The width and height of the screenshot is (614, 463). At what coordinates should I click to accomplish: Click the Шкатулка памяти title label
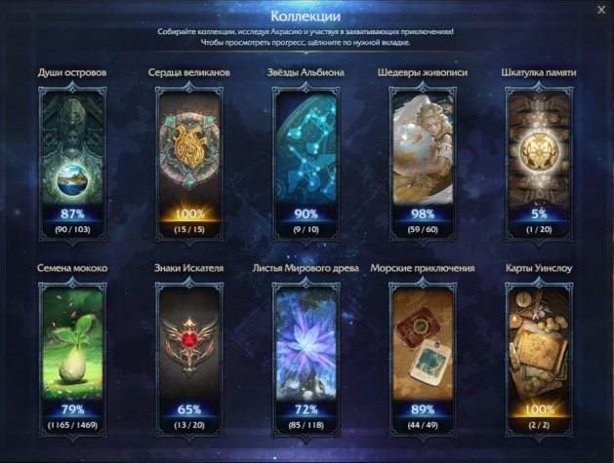pyautogui.click(x=539, y=73)
